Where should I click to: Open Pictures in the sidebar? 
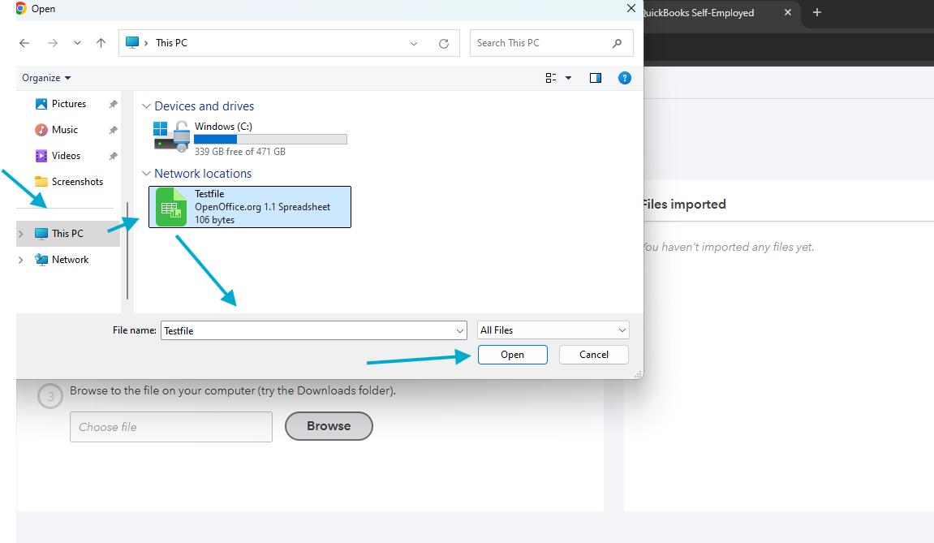click(68, 104)
